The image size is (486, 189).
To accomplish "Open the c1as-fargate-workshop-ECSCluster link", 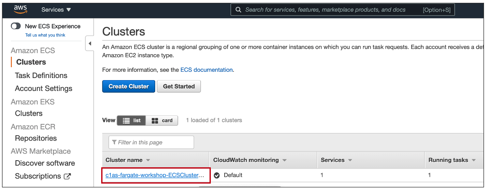I will 155,175.
